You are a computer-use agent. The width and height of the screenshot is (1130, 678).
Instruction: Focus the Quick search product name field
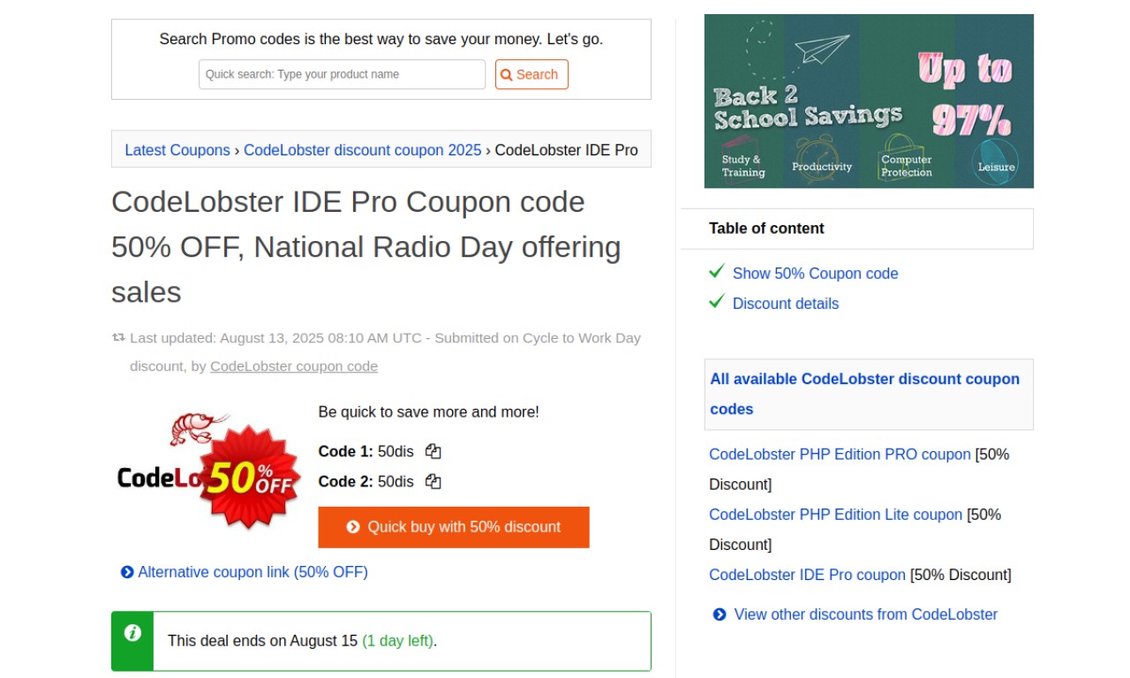click(342, 74)
